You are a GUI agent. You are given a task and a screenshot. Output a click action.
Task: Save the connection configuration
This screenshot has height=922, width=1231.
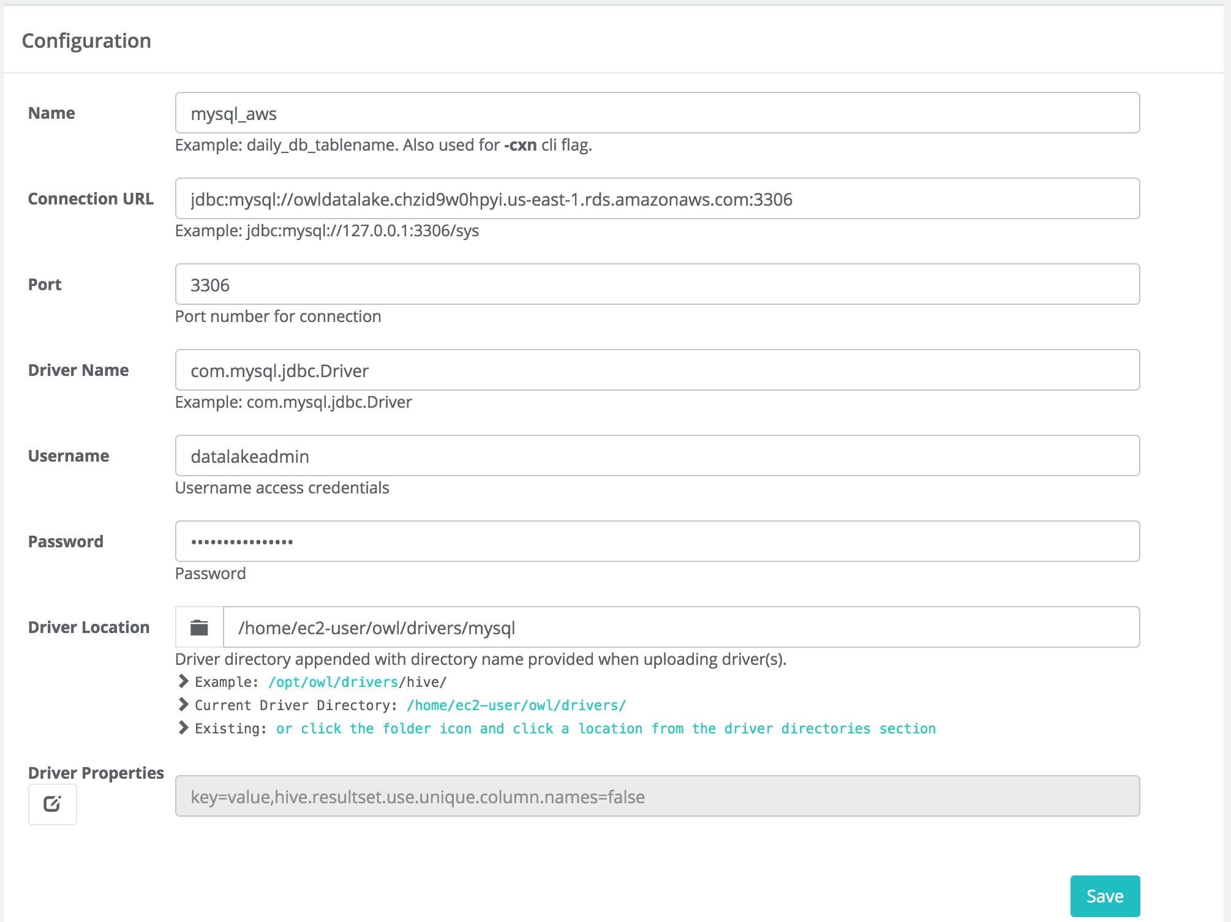click(1104, 896)
